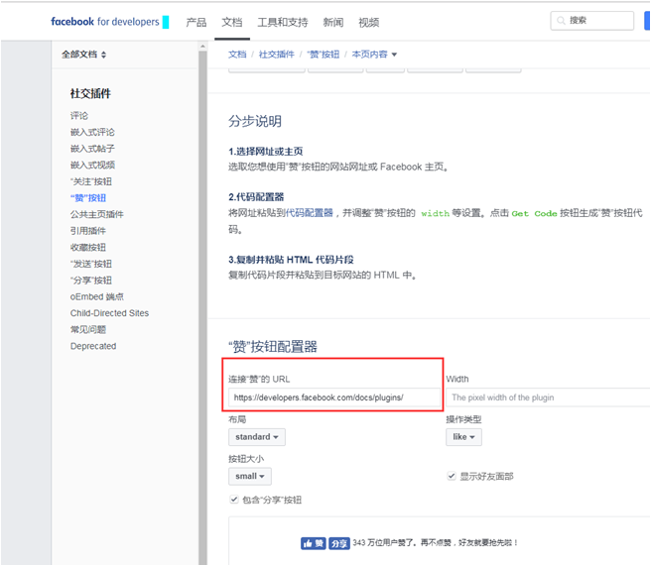This screenshot has width=651, height=566.
Task: Open the 本页内容 breadcrumb dropdown
Action: 374,55
